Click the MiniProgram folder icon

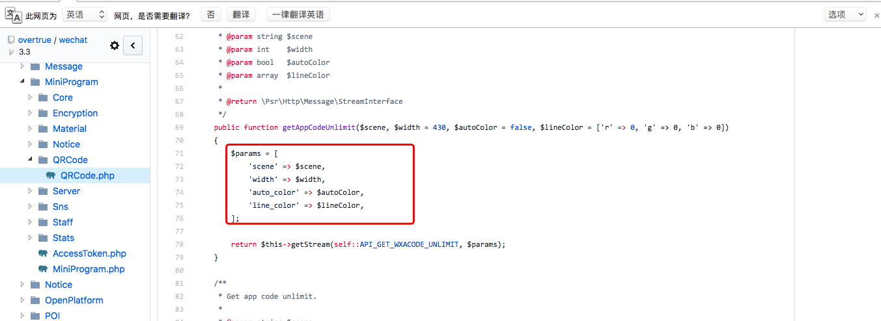click(x=35, y=82)
